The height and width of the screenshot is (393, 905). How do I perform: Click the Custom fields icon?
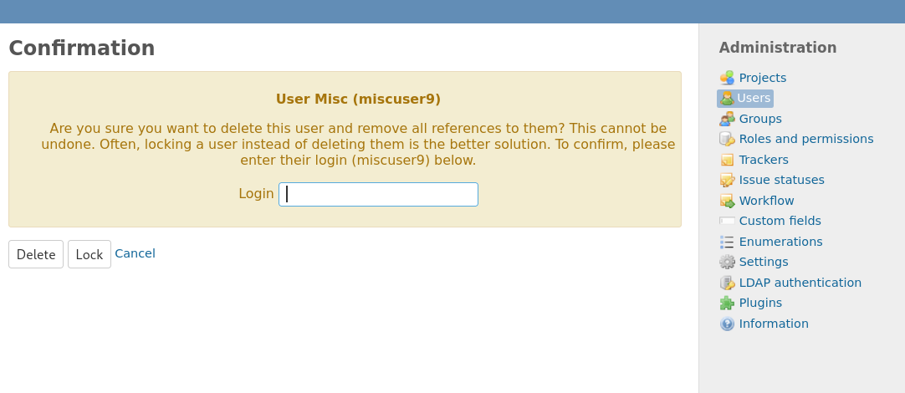coord(727,221)
